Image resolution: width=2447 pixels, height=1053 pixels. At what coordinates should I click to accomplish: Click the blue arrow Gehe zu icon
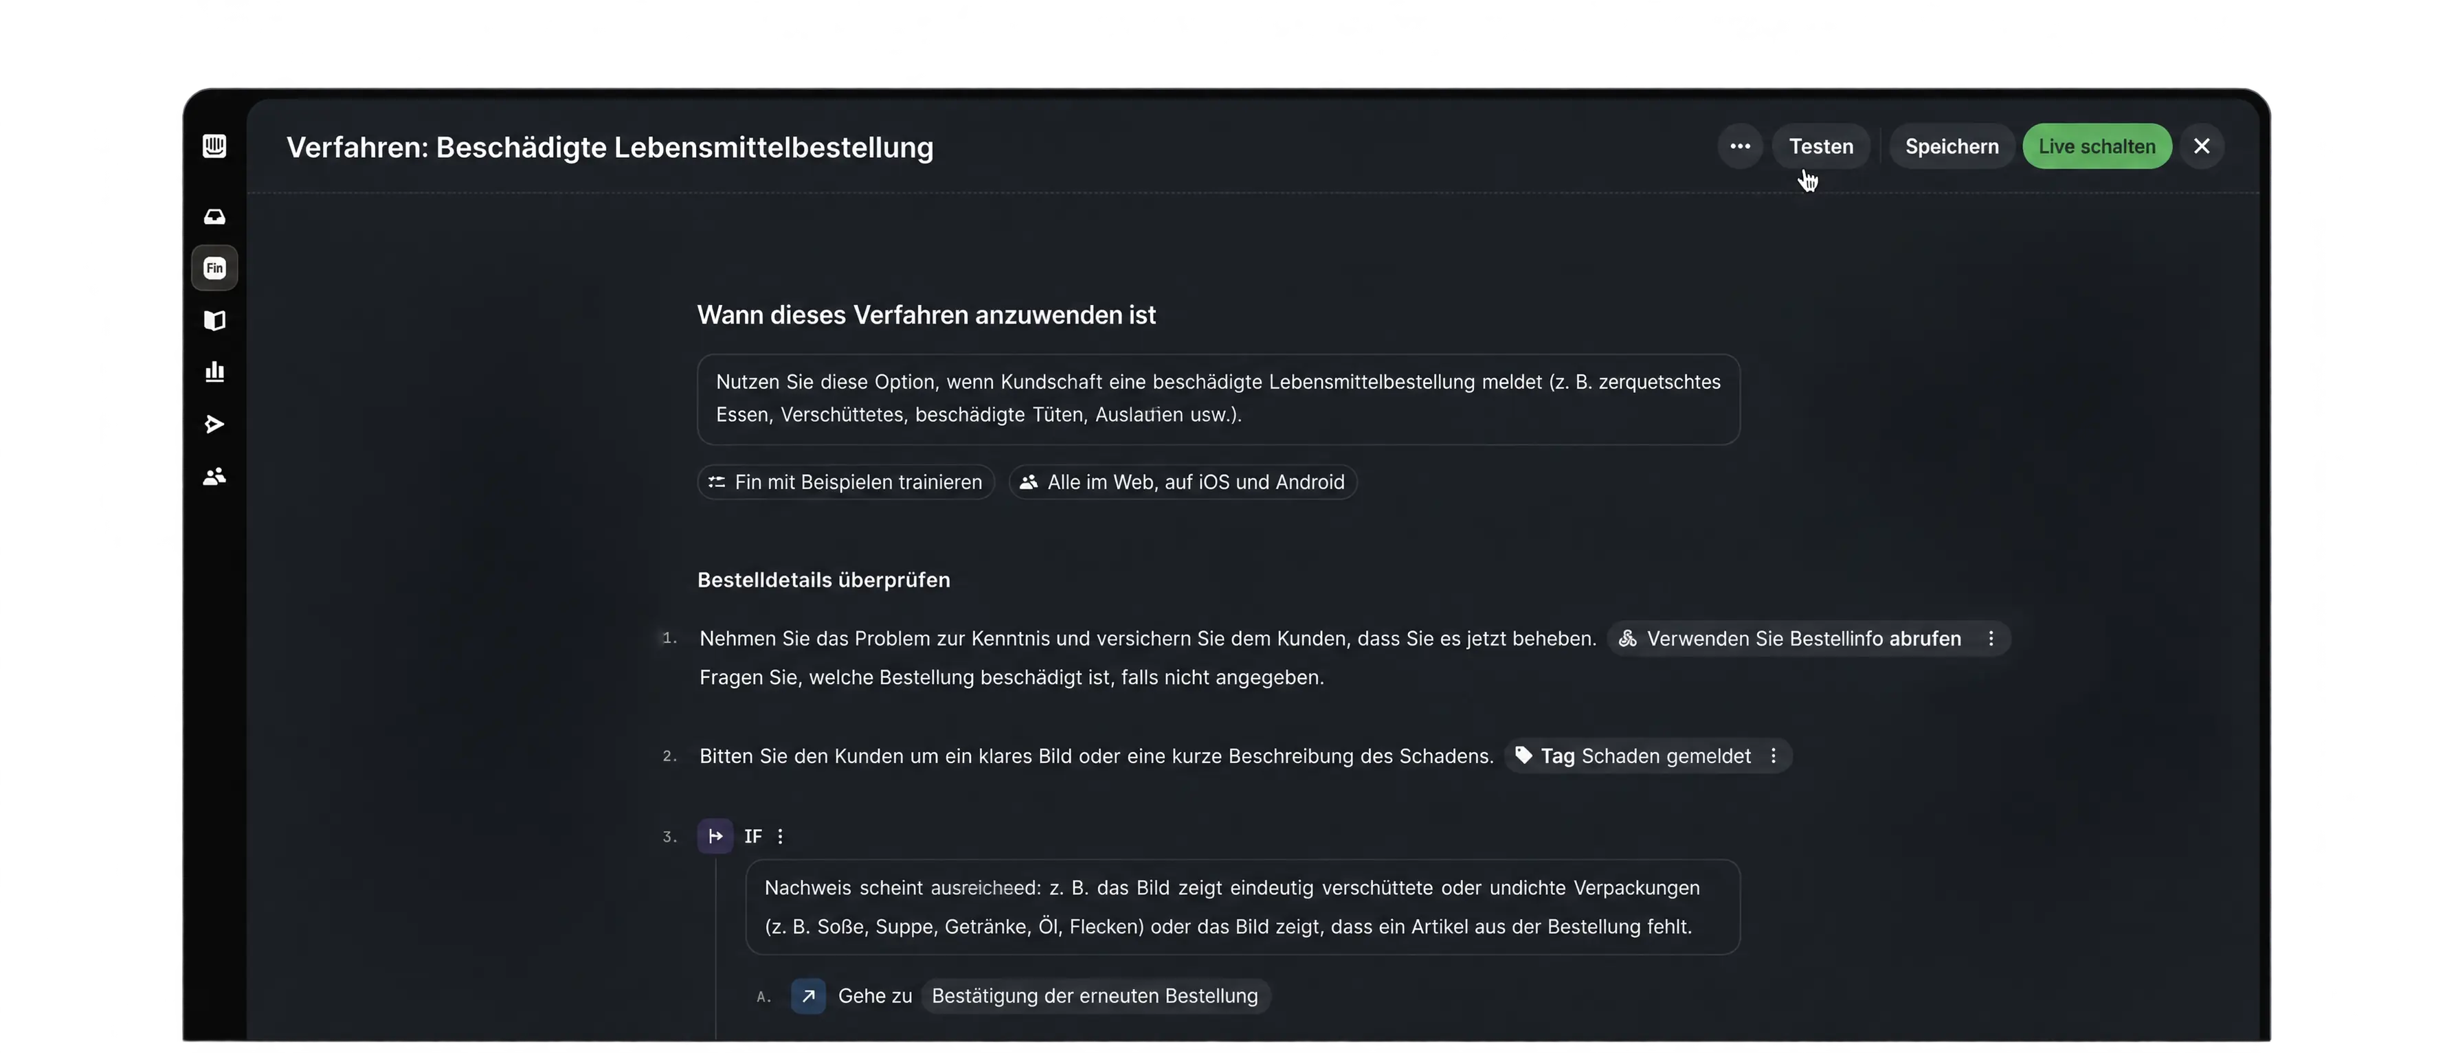click(x=808, y=996)
